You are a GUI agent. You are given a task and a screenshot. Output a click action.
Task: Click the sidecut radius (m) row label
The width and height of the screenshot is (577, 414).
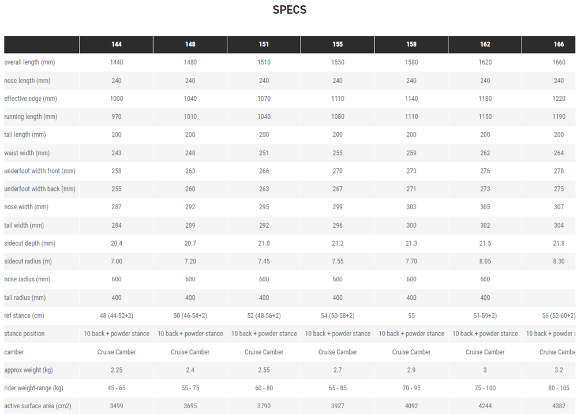(x=28, y=261)
